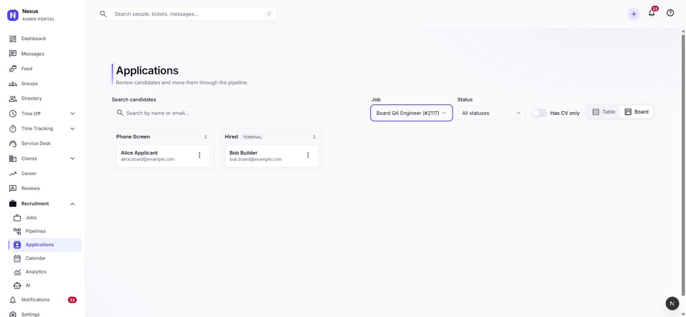Viewport: 686px width, 317px height.
Task: Click the page vertical scrollbar
Action: [x=683, y=165]
